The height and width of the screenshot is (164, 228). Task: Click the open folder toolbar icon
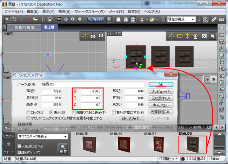35,19
